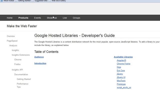Open Firefox under Insights Extensions
The width and height of the screenshot is (160, 90).
click(x=17, y=64)
